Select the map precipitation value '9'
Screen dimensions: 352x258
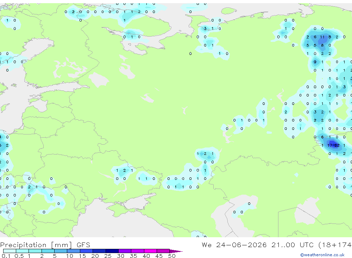315,62
